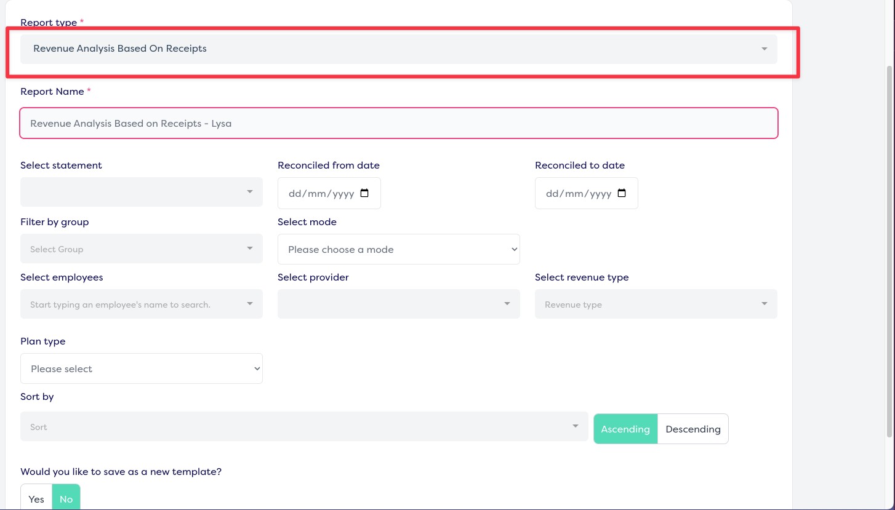Click the Select provider caret icon
This screenshot has height=510, width=895.
coord(507,304)
